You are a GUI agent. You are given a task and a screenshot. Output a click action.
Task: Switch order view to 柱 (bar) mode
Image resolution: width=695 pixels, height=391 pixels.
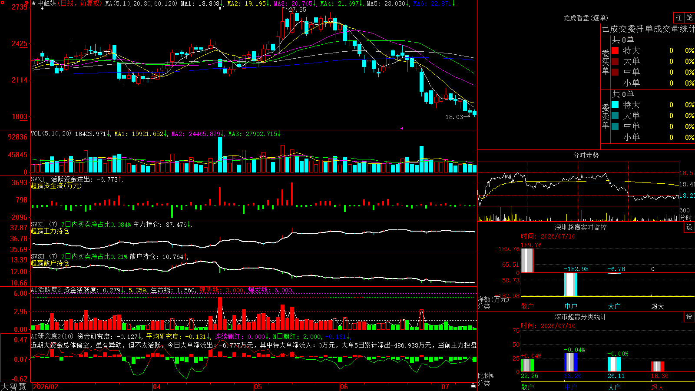click(678, 17)
